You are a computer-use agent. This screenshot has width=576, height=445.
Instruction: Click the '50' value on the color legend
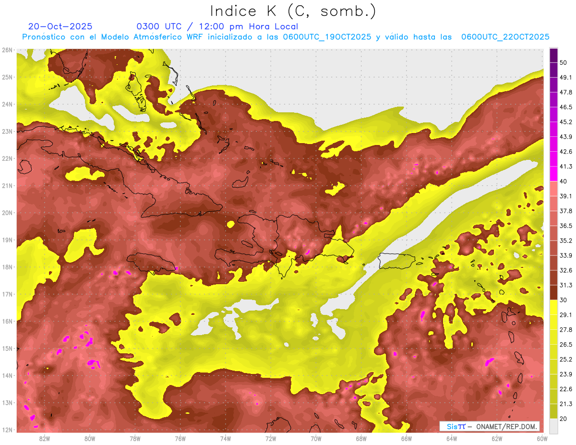[x=563, y=63]
